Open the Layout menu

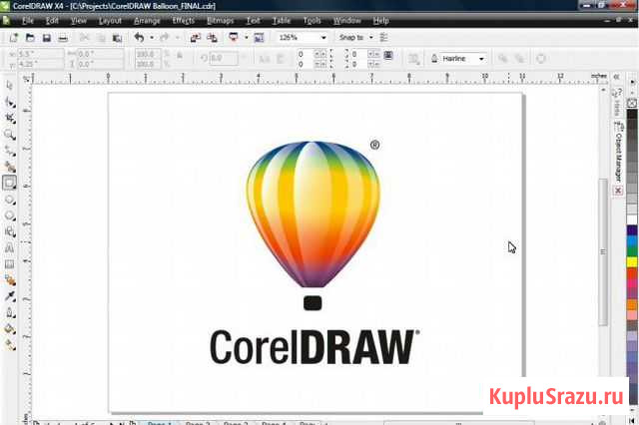pos(110,21)
